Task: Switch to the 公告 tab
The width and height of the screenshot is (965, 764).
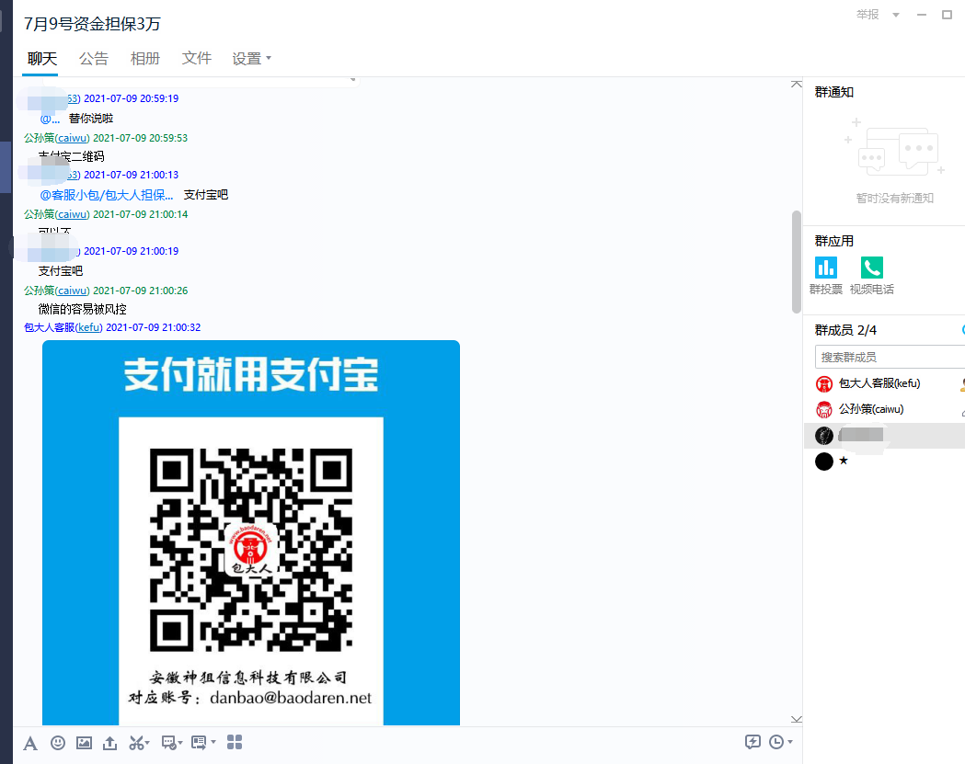Action: tap(94, 59)
